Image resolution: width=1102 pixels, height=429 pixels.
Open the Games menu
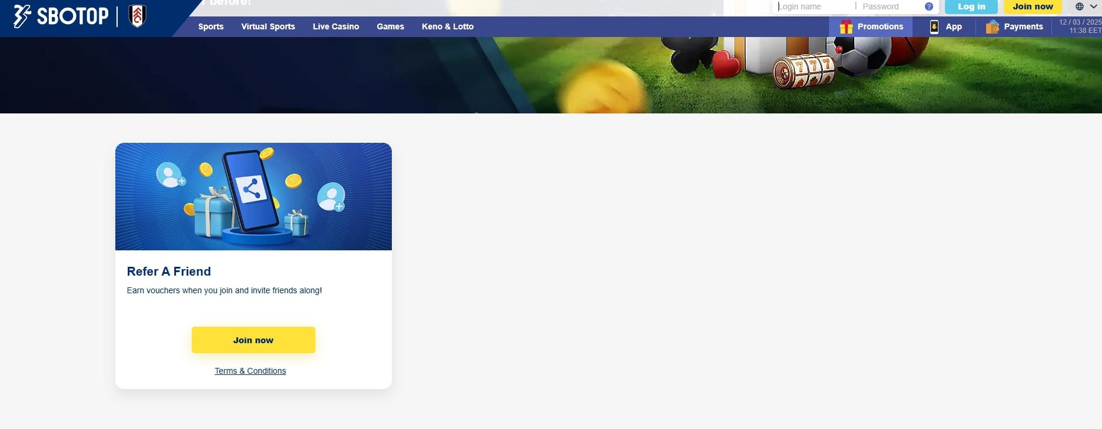click(390, 26)
